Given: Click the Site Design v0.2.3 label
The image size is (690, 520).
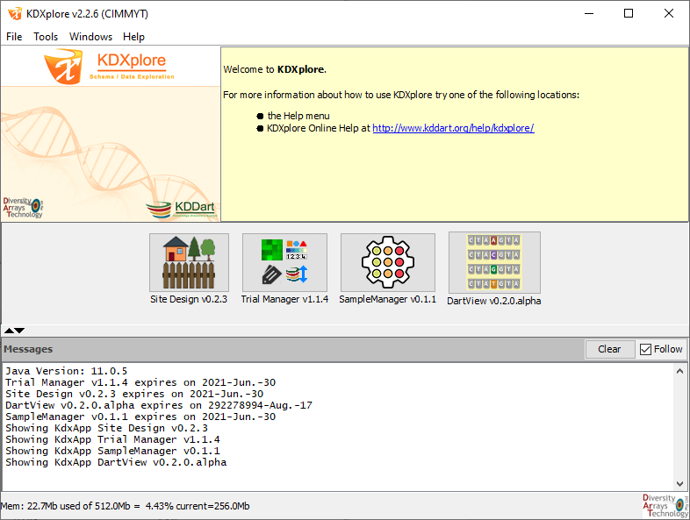Looking at the screenshot, I should point(189,299).
